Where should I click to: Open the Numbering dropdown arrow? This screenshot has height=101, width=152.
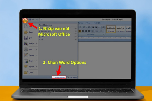point(86,27)
